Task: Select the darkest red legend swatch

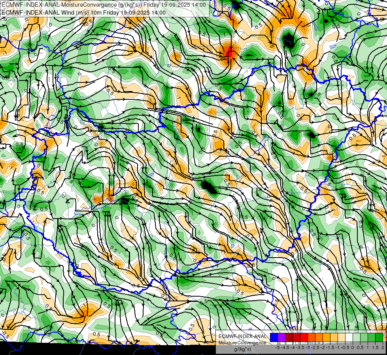Action: coord(289,337)
